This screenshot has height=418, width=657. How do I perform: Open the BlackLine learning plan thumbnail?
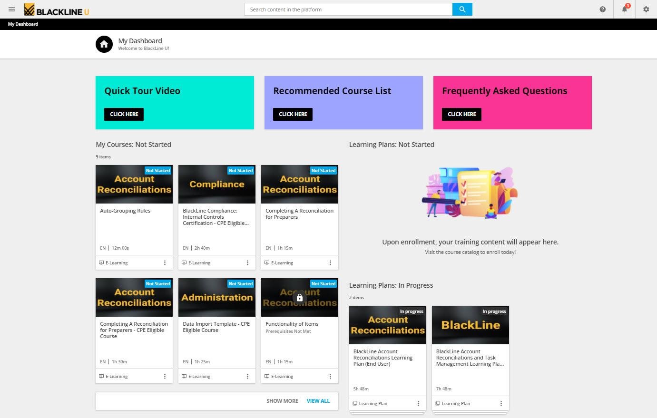pos(471,325)
